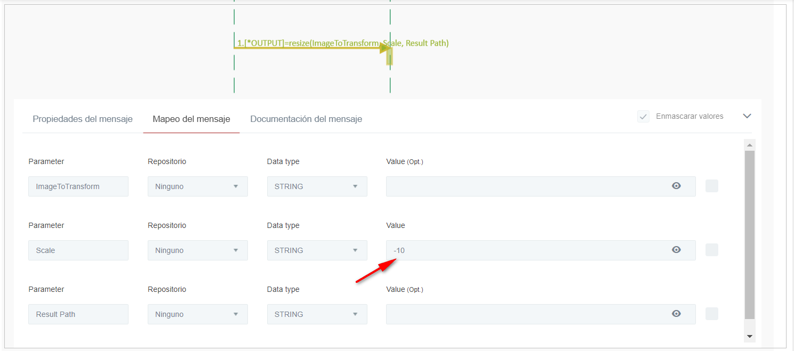
Task: Switch to Propiedades del mensaje tab
Action: tap(83, 119)
